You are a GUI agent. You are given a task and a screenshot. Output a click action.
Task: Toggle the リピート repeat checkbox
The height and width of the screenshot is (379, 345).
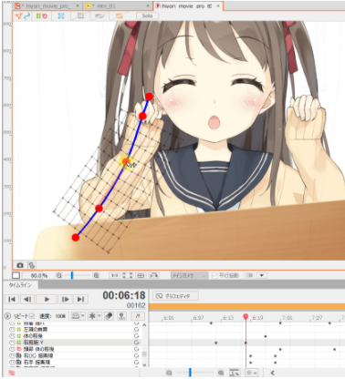[32, 316]
